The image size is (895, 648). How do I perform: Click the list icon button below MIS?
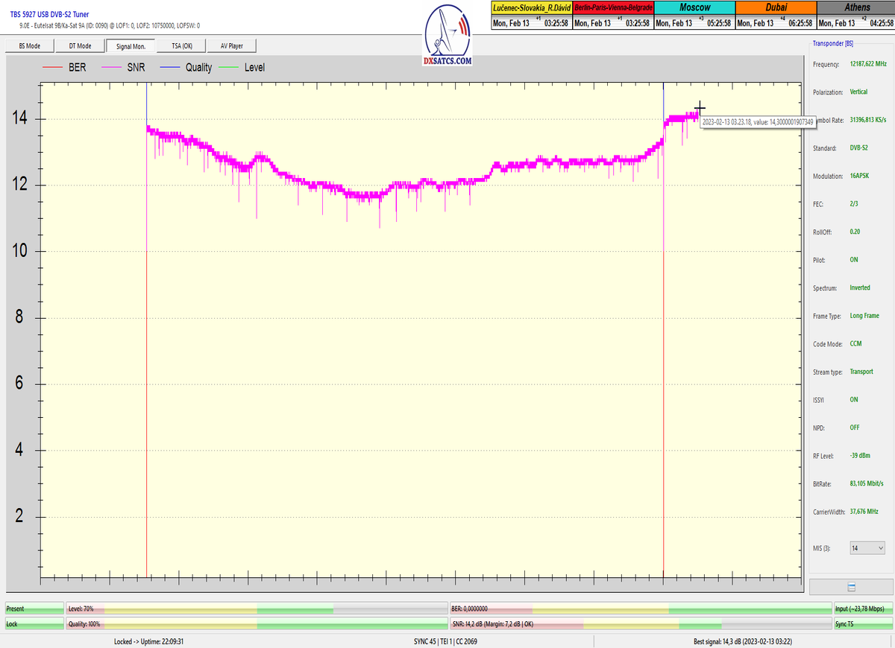[851, 587]
